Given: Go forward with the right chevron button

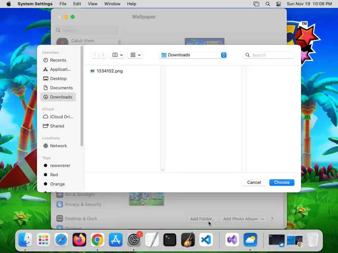Looking at the screenshot, I should pyautogui.click(x=103, y=55).
